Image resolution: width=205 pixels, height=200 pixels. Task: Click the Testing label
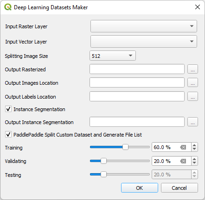coord(13,175)
